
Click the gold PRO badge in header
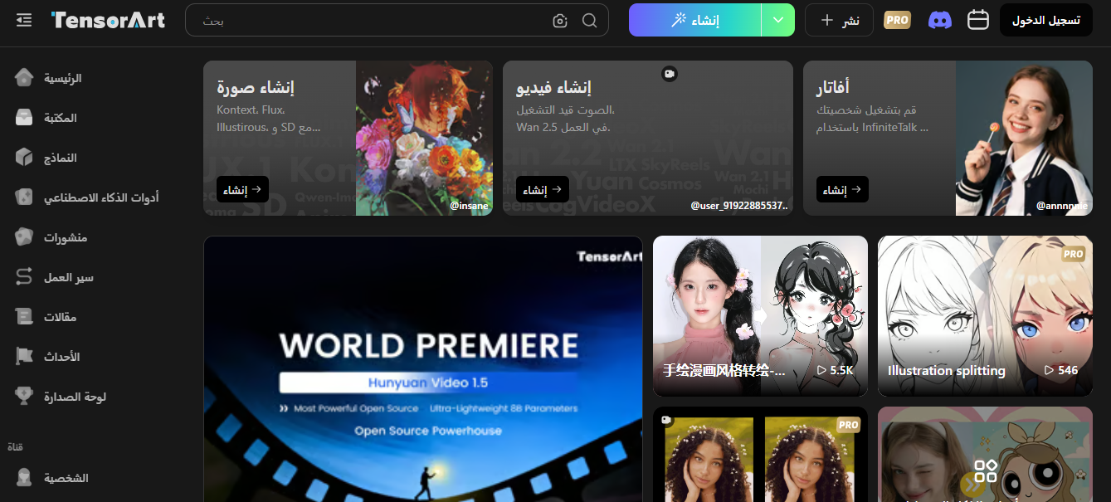(897, 20)
